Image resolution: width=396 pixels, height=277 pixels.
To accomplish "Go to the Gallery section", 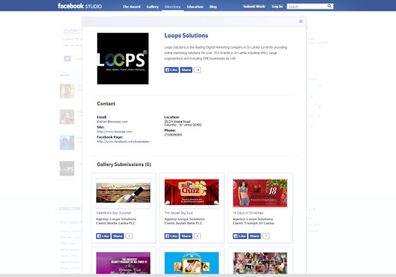I will tap(153, 6).
